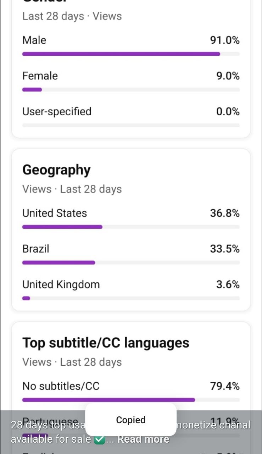Dismiss the Copied toast message

tap(131, 420)
